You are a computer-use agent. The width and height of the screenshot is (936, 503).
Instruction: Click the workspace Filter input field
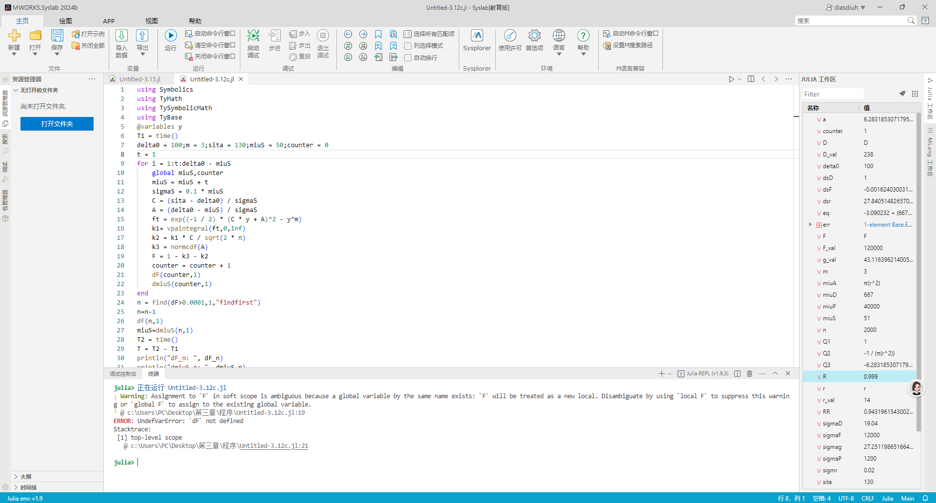click(x=833, y=94)
